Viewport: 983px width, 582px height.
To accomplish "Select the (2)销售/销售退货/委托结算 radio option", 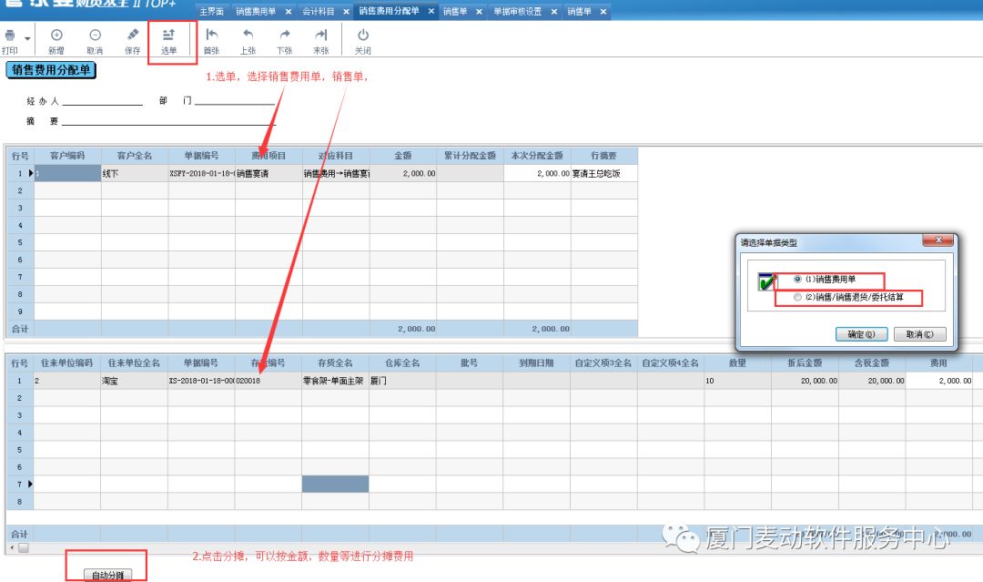I will (798, 297).
